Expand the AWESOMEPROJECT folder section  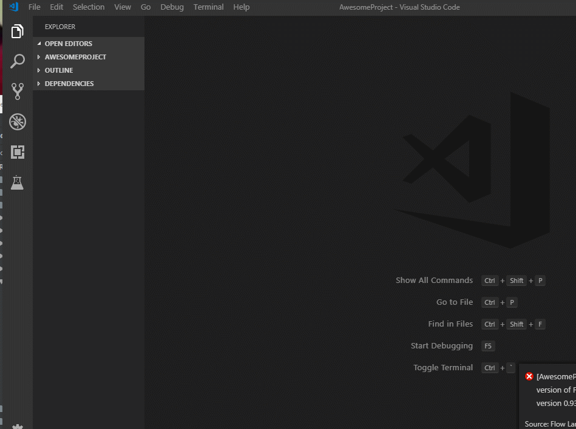click(x=89, y=57)
